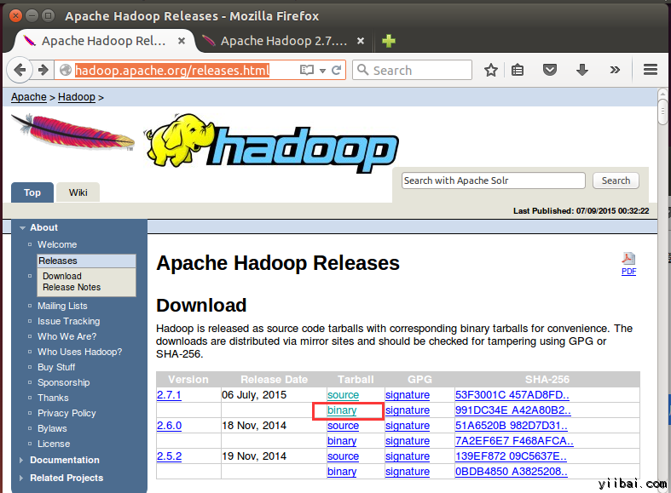Image resolution: width=671 pixels, height=493 pixels.
Task: Open the bookmarks list icon
Action: pyautogui.click(x=518, y=70)
